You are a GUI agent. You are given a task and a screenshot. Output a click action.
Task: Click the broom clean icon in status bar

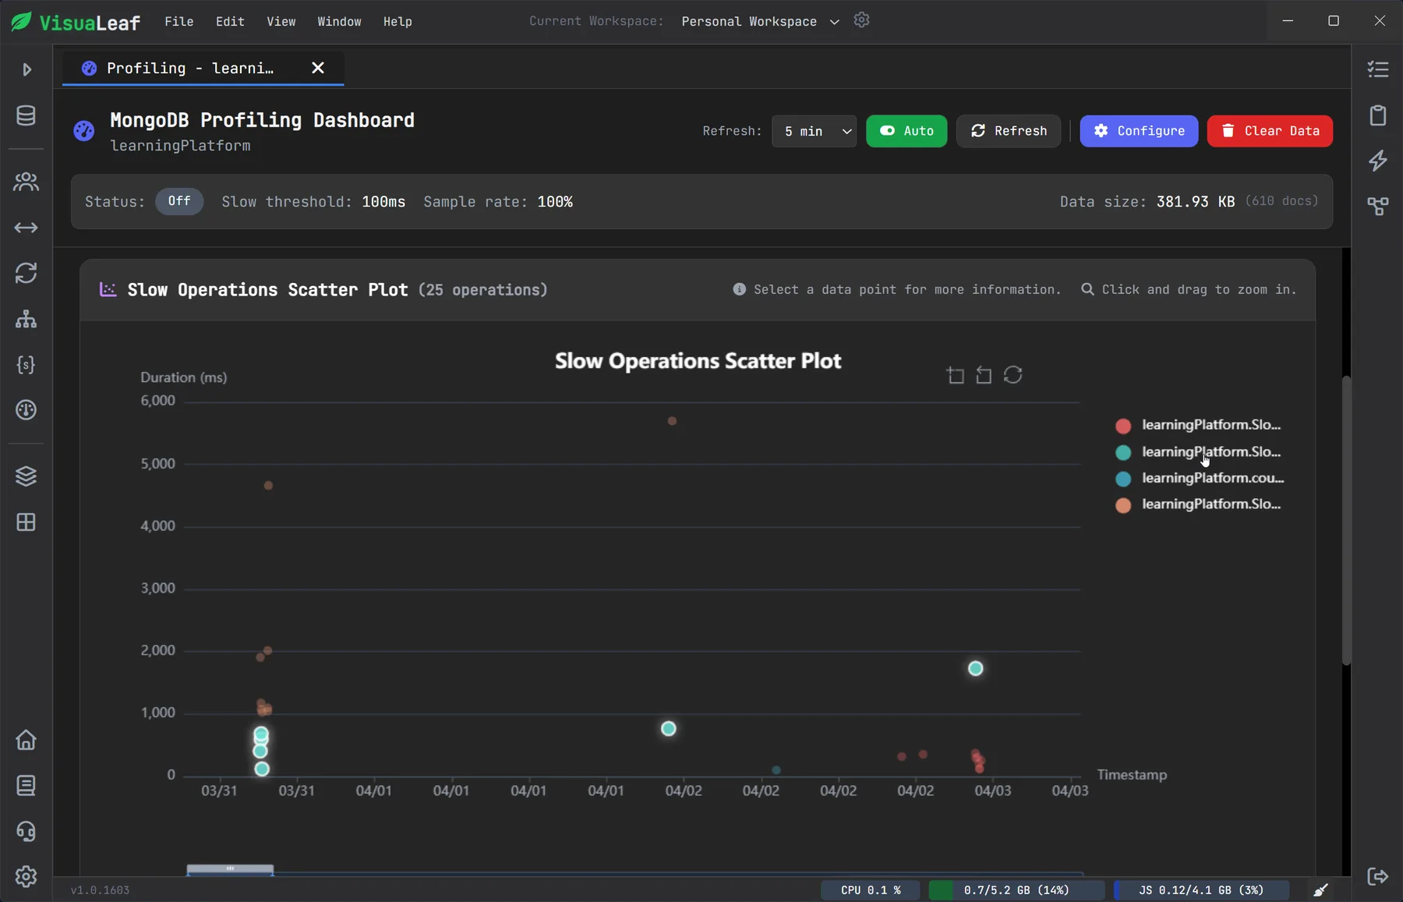(x=1320, y=890)
